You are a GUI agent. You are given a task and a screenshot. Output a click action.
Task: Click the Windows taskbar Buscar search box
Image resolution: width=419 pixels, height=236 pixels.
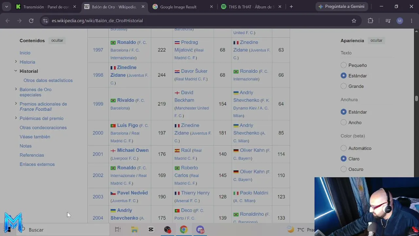63,230
